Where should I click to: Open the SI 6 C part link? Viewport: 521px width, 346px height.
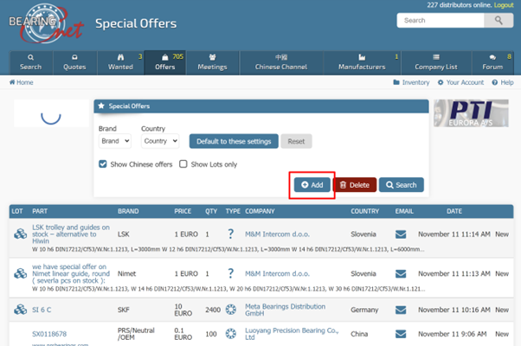[x=42, y=310]
